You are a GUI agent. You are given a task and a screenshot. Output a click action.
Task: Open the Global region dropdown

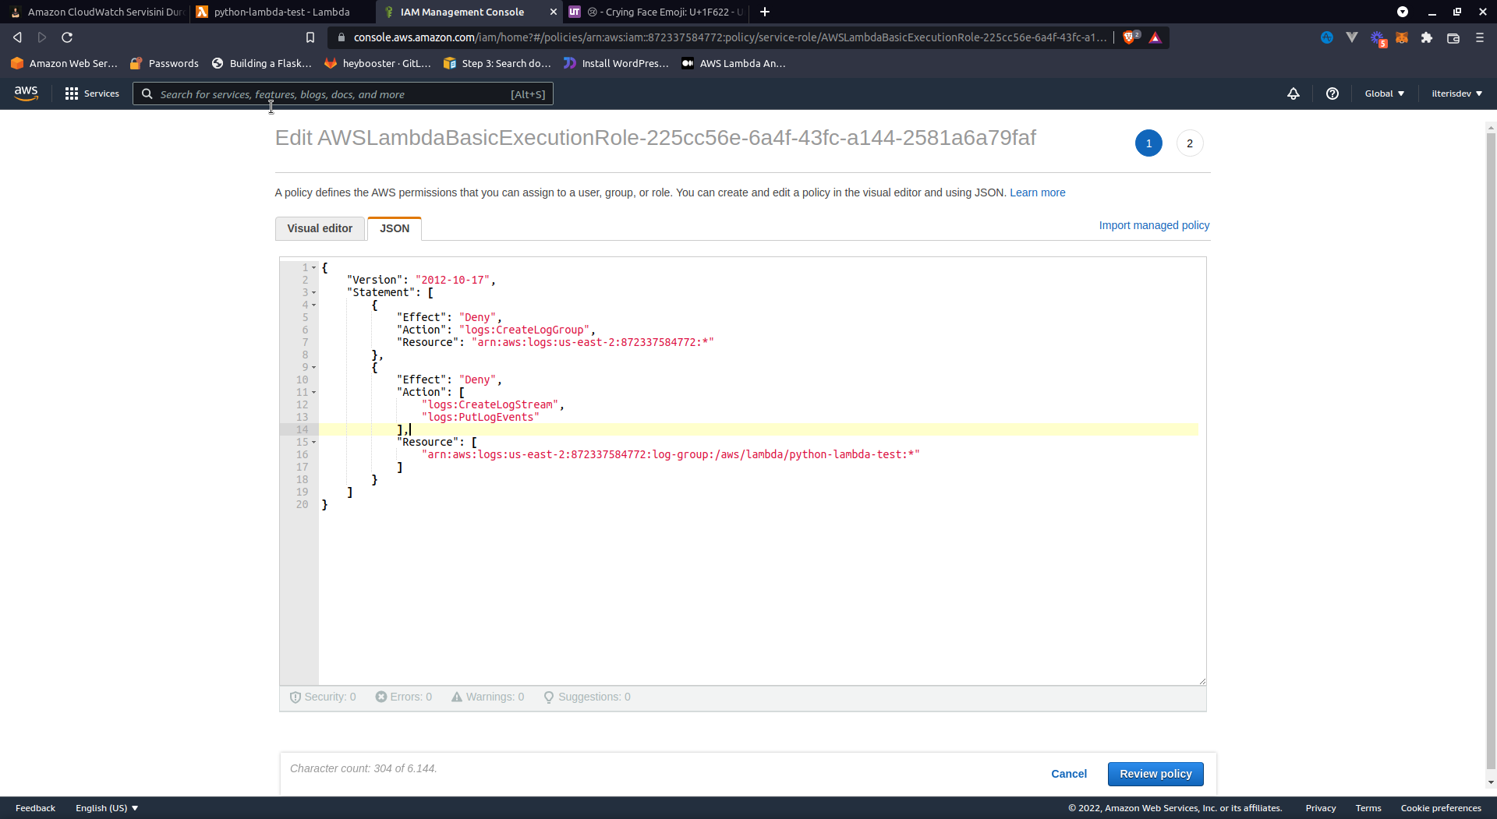click(1384, 94)
